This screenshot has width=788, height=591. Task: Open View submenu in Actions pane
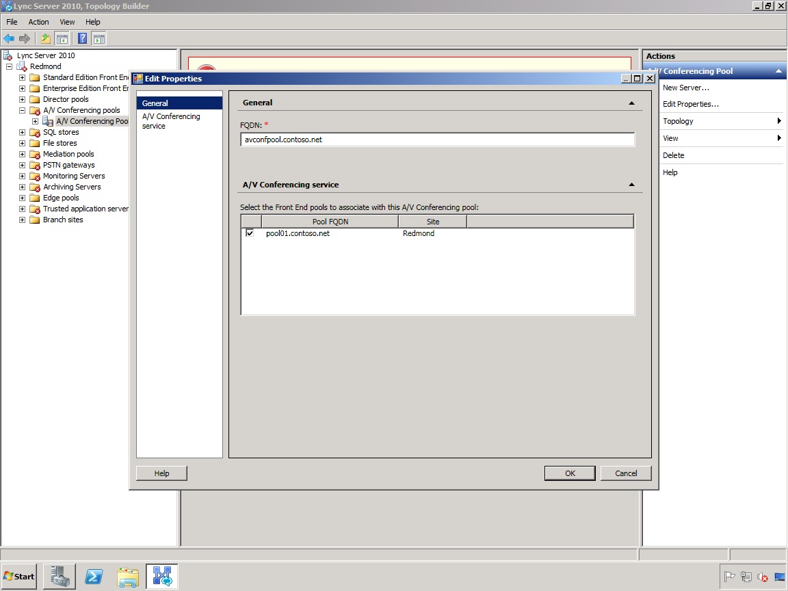coord(722,138)
